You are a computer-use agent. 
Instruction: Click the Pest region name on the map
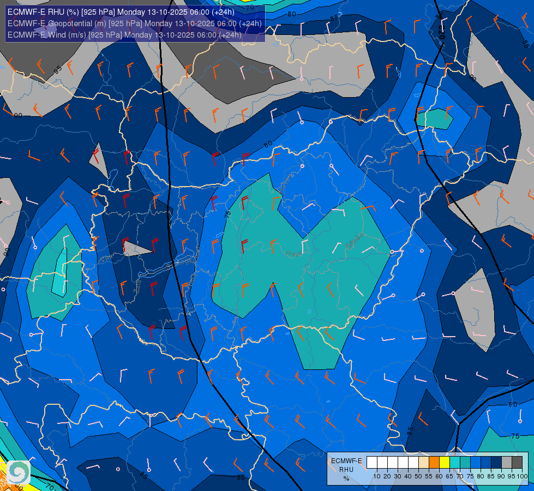click(x=293, y=254)
